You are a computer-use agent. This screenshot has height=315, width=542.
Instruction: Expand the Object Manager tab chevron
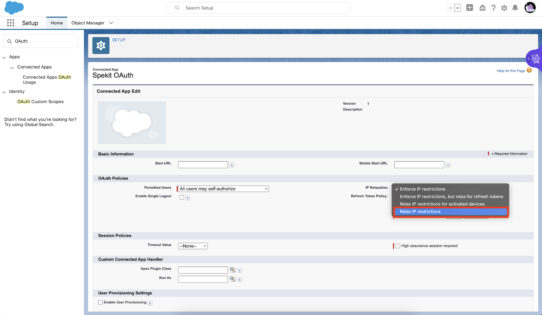(x=111, y=23)
